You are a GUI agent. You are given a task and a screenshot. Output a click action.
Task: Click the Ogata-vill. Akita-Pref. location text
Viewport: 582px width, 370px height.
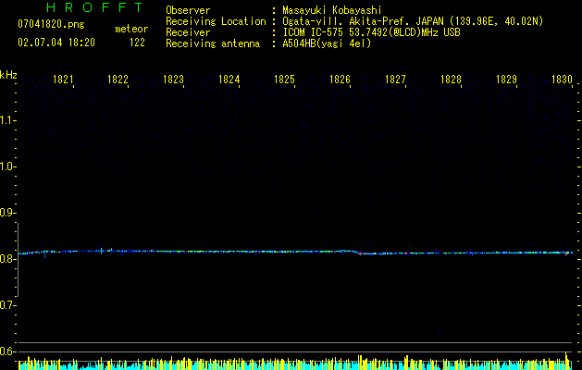pyautogui.click(x=413, y=21)
